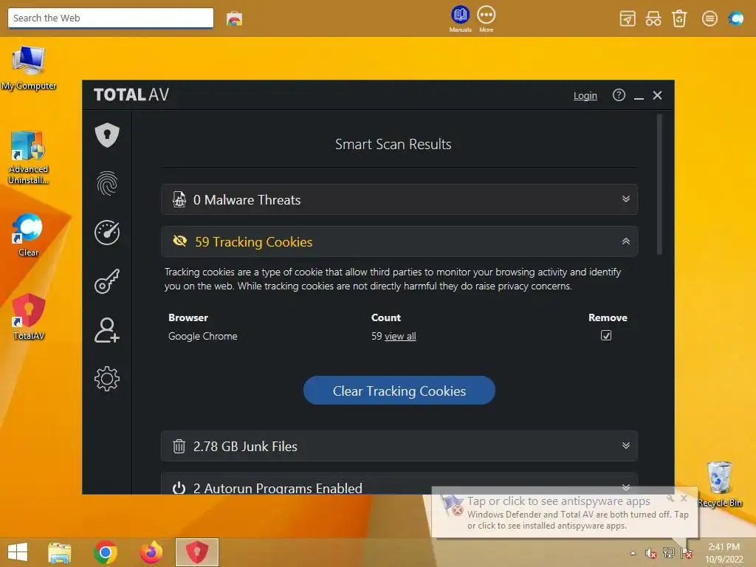Click the TotalAV taskbar button
The image size is (756, 567).
point(196,552)
